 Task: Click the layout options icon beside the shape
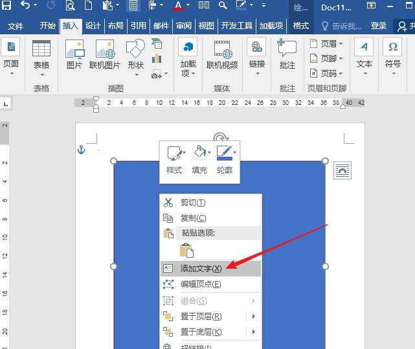point(342,170)
